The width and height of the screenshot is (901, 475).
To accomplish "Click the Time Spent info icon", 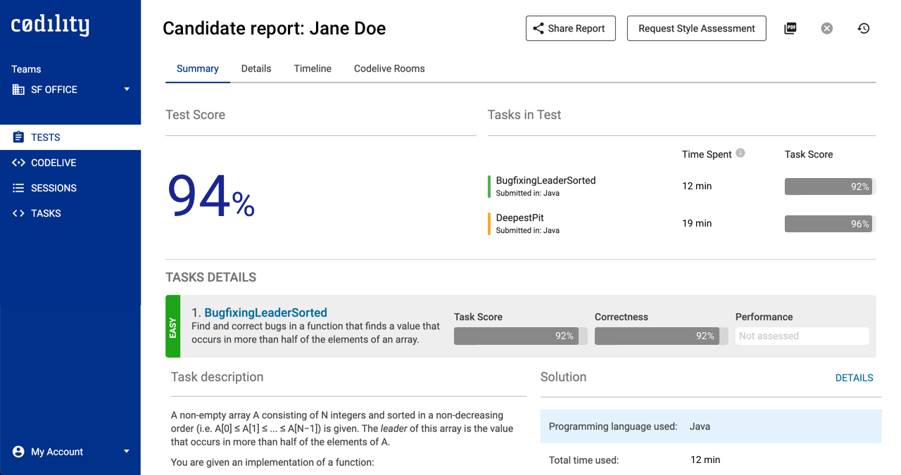I will [741, 153].
